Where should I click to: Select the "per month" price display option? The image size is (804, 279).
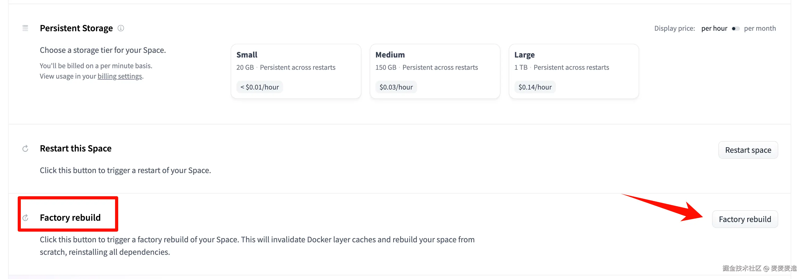(x=760, y=29)
